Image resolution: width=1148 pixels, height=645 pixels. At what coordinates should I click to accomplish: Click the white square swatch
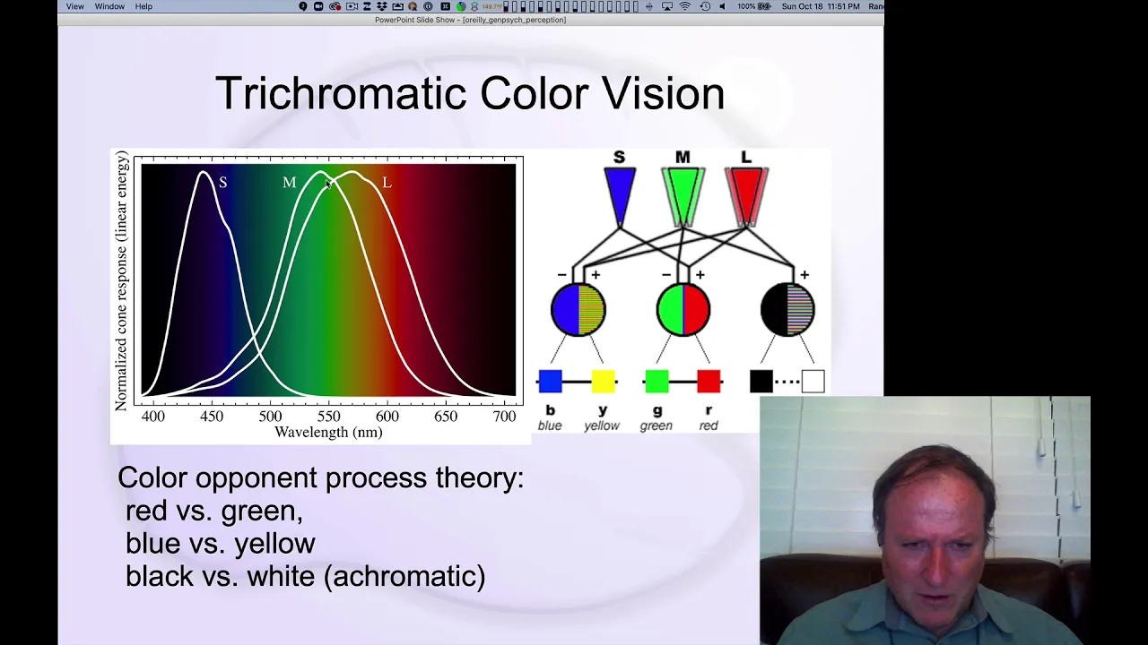point(813,382)
